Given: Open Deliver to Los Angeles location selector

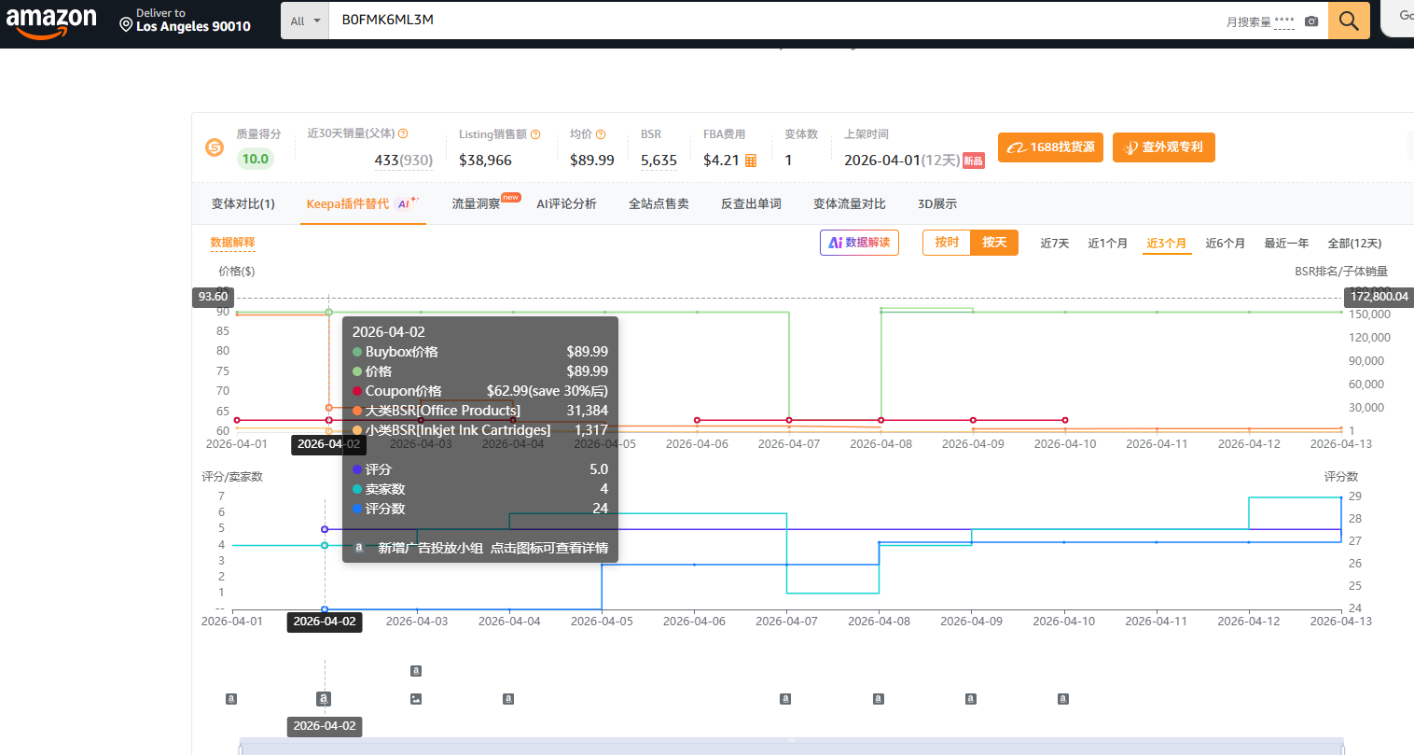Looking at the screenshot, I should pyautogui.click(x=185, y=21).
